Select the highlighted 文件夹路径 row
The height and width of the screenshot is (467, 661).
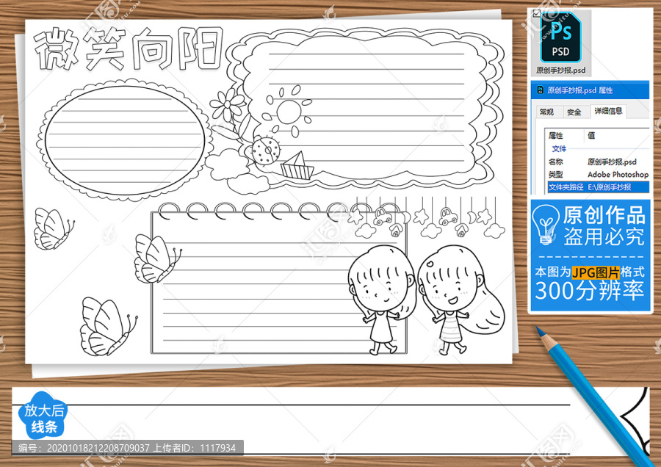point(598,187)
